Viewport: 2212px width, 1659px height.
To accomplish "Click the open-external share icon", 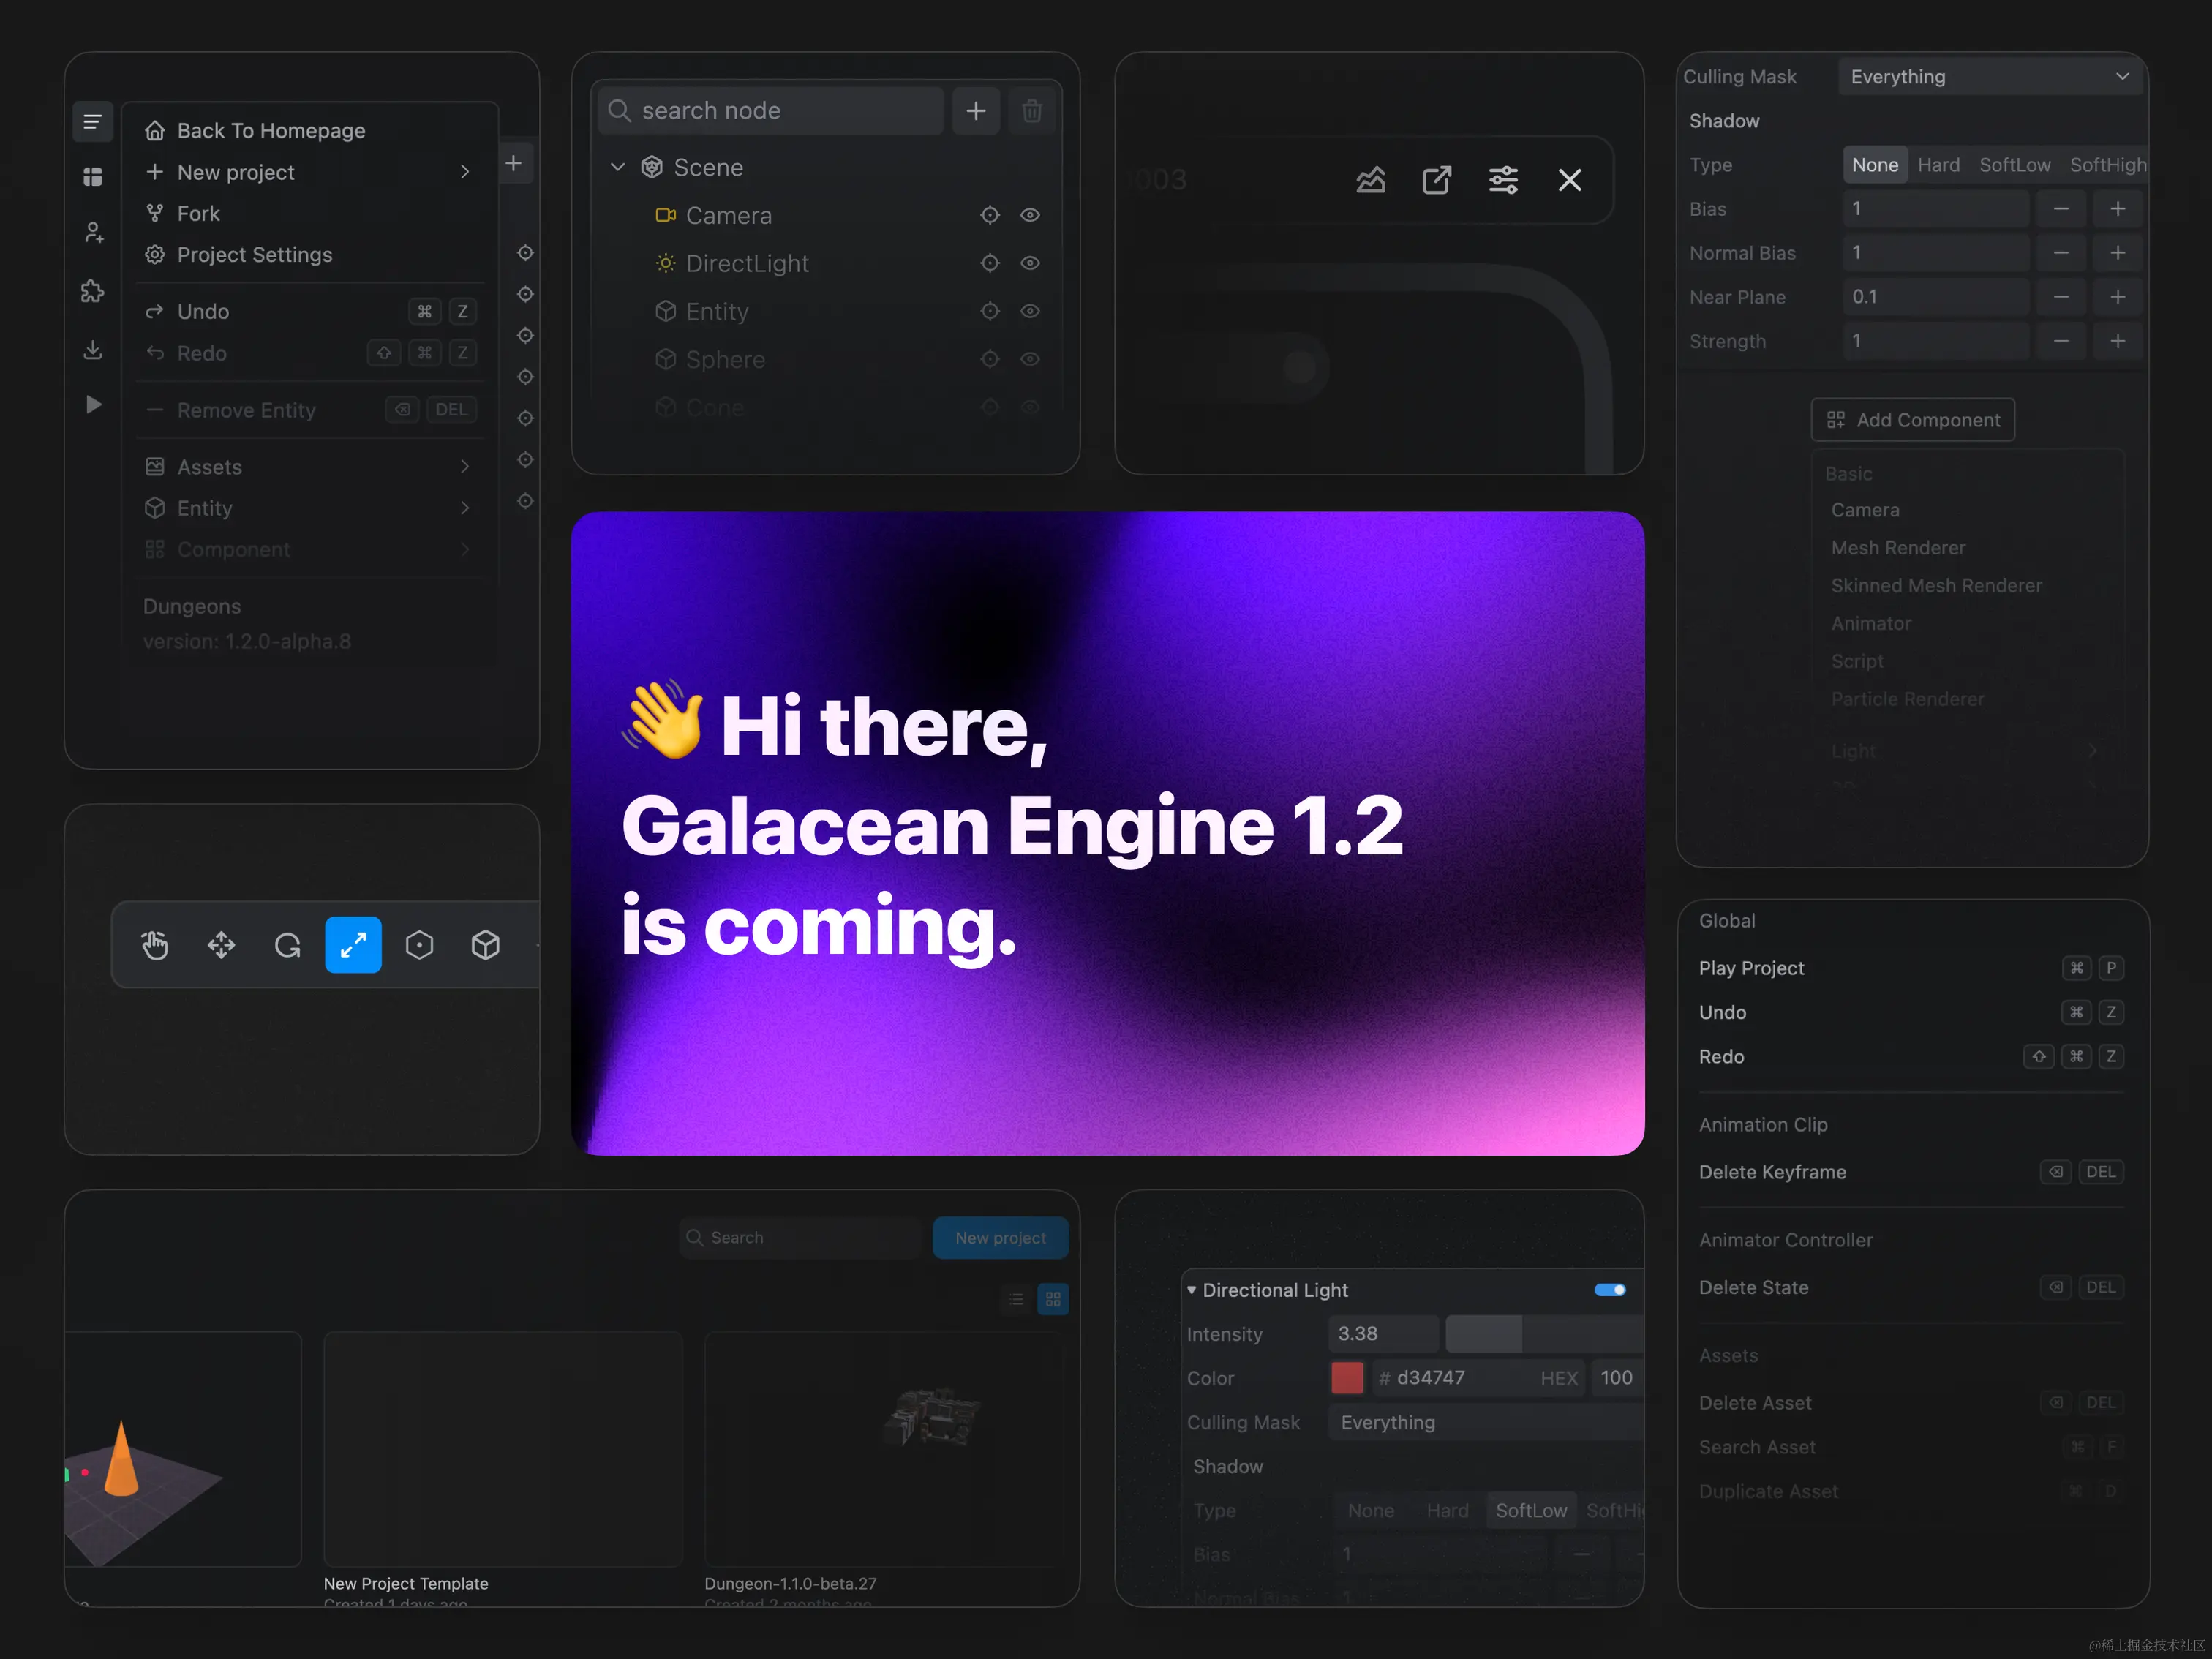I will (1437, 180).
